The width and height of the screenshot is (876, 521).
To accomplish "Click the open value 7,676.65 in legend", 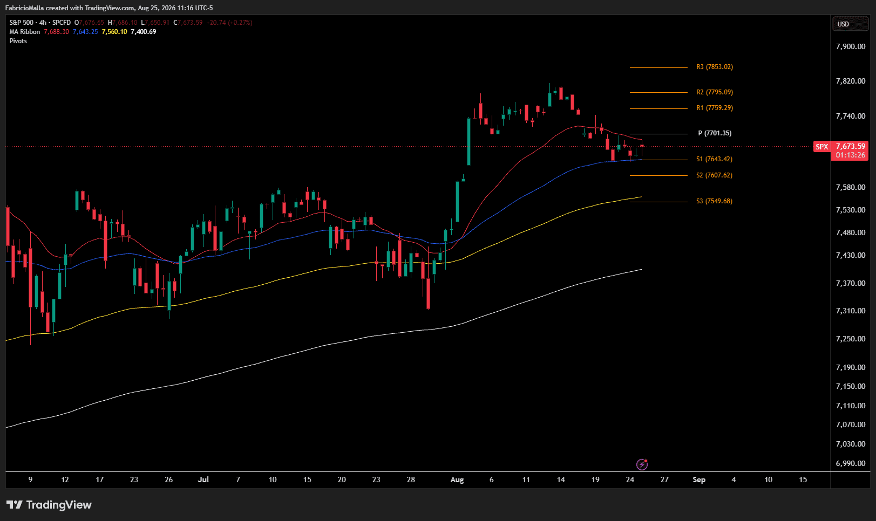I will [x=91, y=23].
